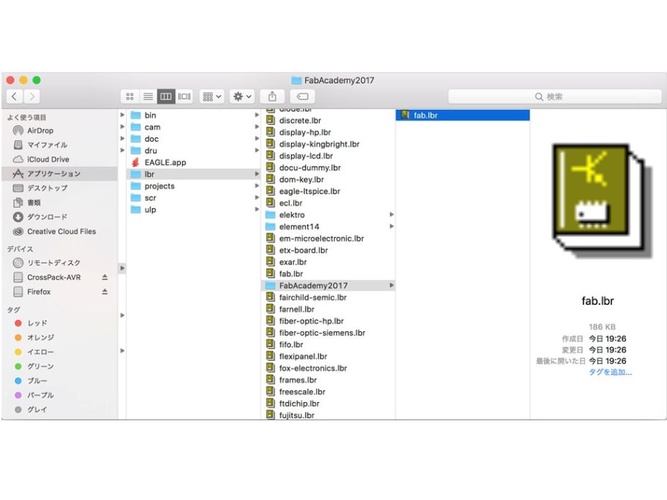Expand the projects folder arrow
This screenshot has height=500, width=667.
[x=257, y=186]
